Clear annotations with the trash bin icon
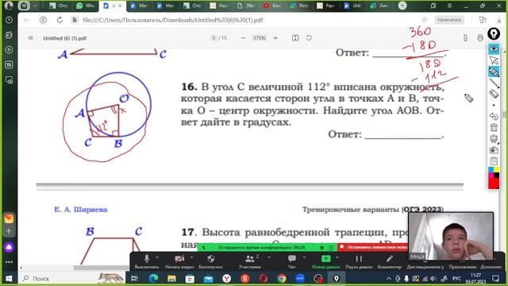The width and height of the screenshot is (508, 286). pyautogui.click(x=494, y=127)
